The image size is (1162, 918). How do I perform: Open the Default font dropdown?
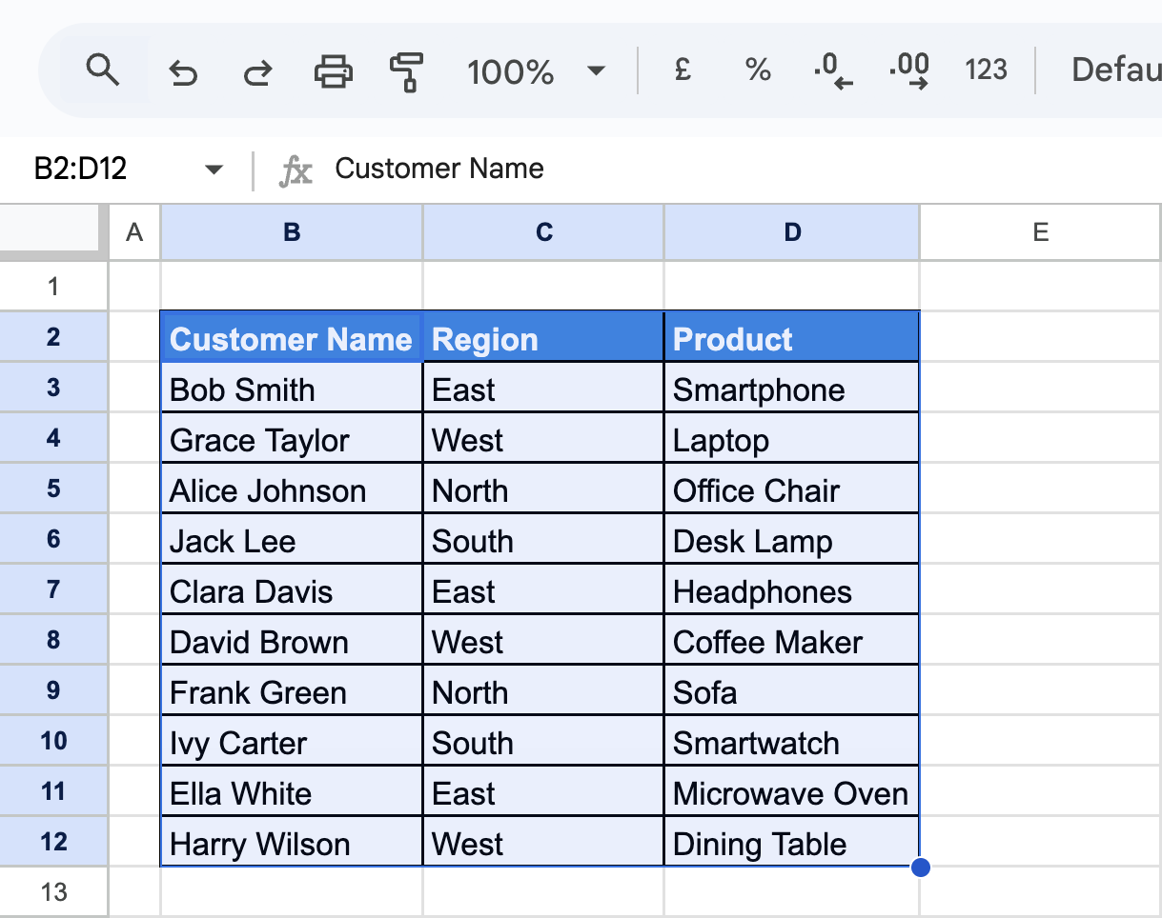pyautogui.click(x=1115, y=70)
